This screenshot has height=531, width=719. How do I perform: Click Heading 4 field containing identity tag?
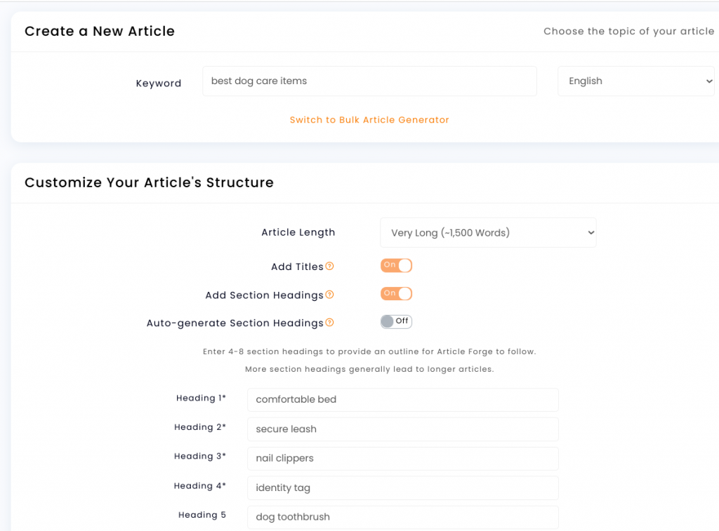tap(402, 488)
